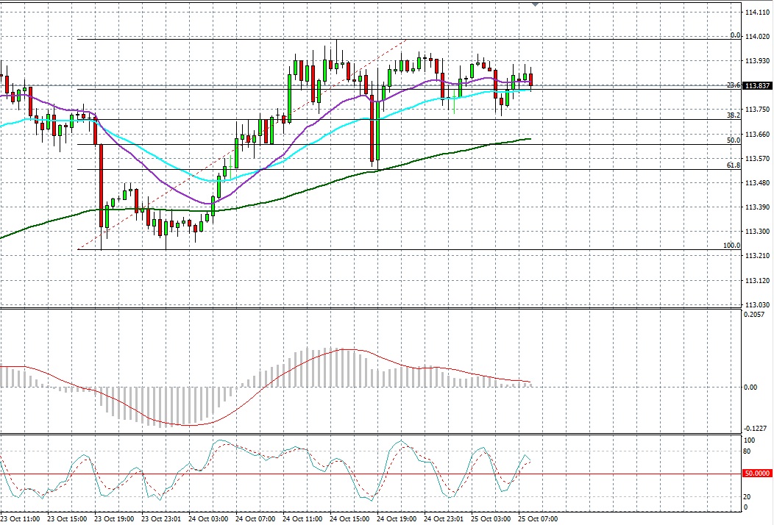Click the stochastic scale value 80
Viewport: 774px width, 525px height.
tap(748, 451)
